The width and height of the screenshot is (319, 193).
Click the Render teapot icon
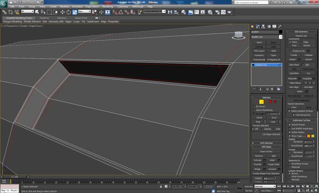[229, 12]
